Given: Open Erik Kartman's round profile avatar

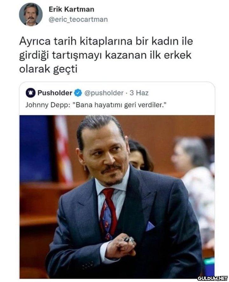Looking at the screenshot, I should click(31, 15).
